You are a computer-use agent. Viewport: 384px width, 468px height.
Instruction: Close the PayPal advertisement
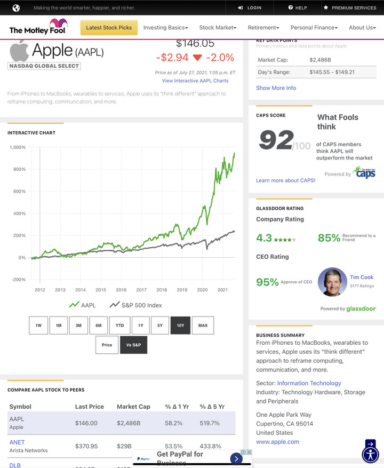[x=249, y=452]
